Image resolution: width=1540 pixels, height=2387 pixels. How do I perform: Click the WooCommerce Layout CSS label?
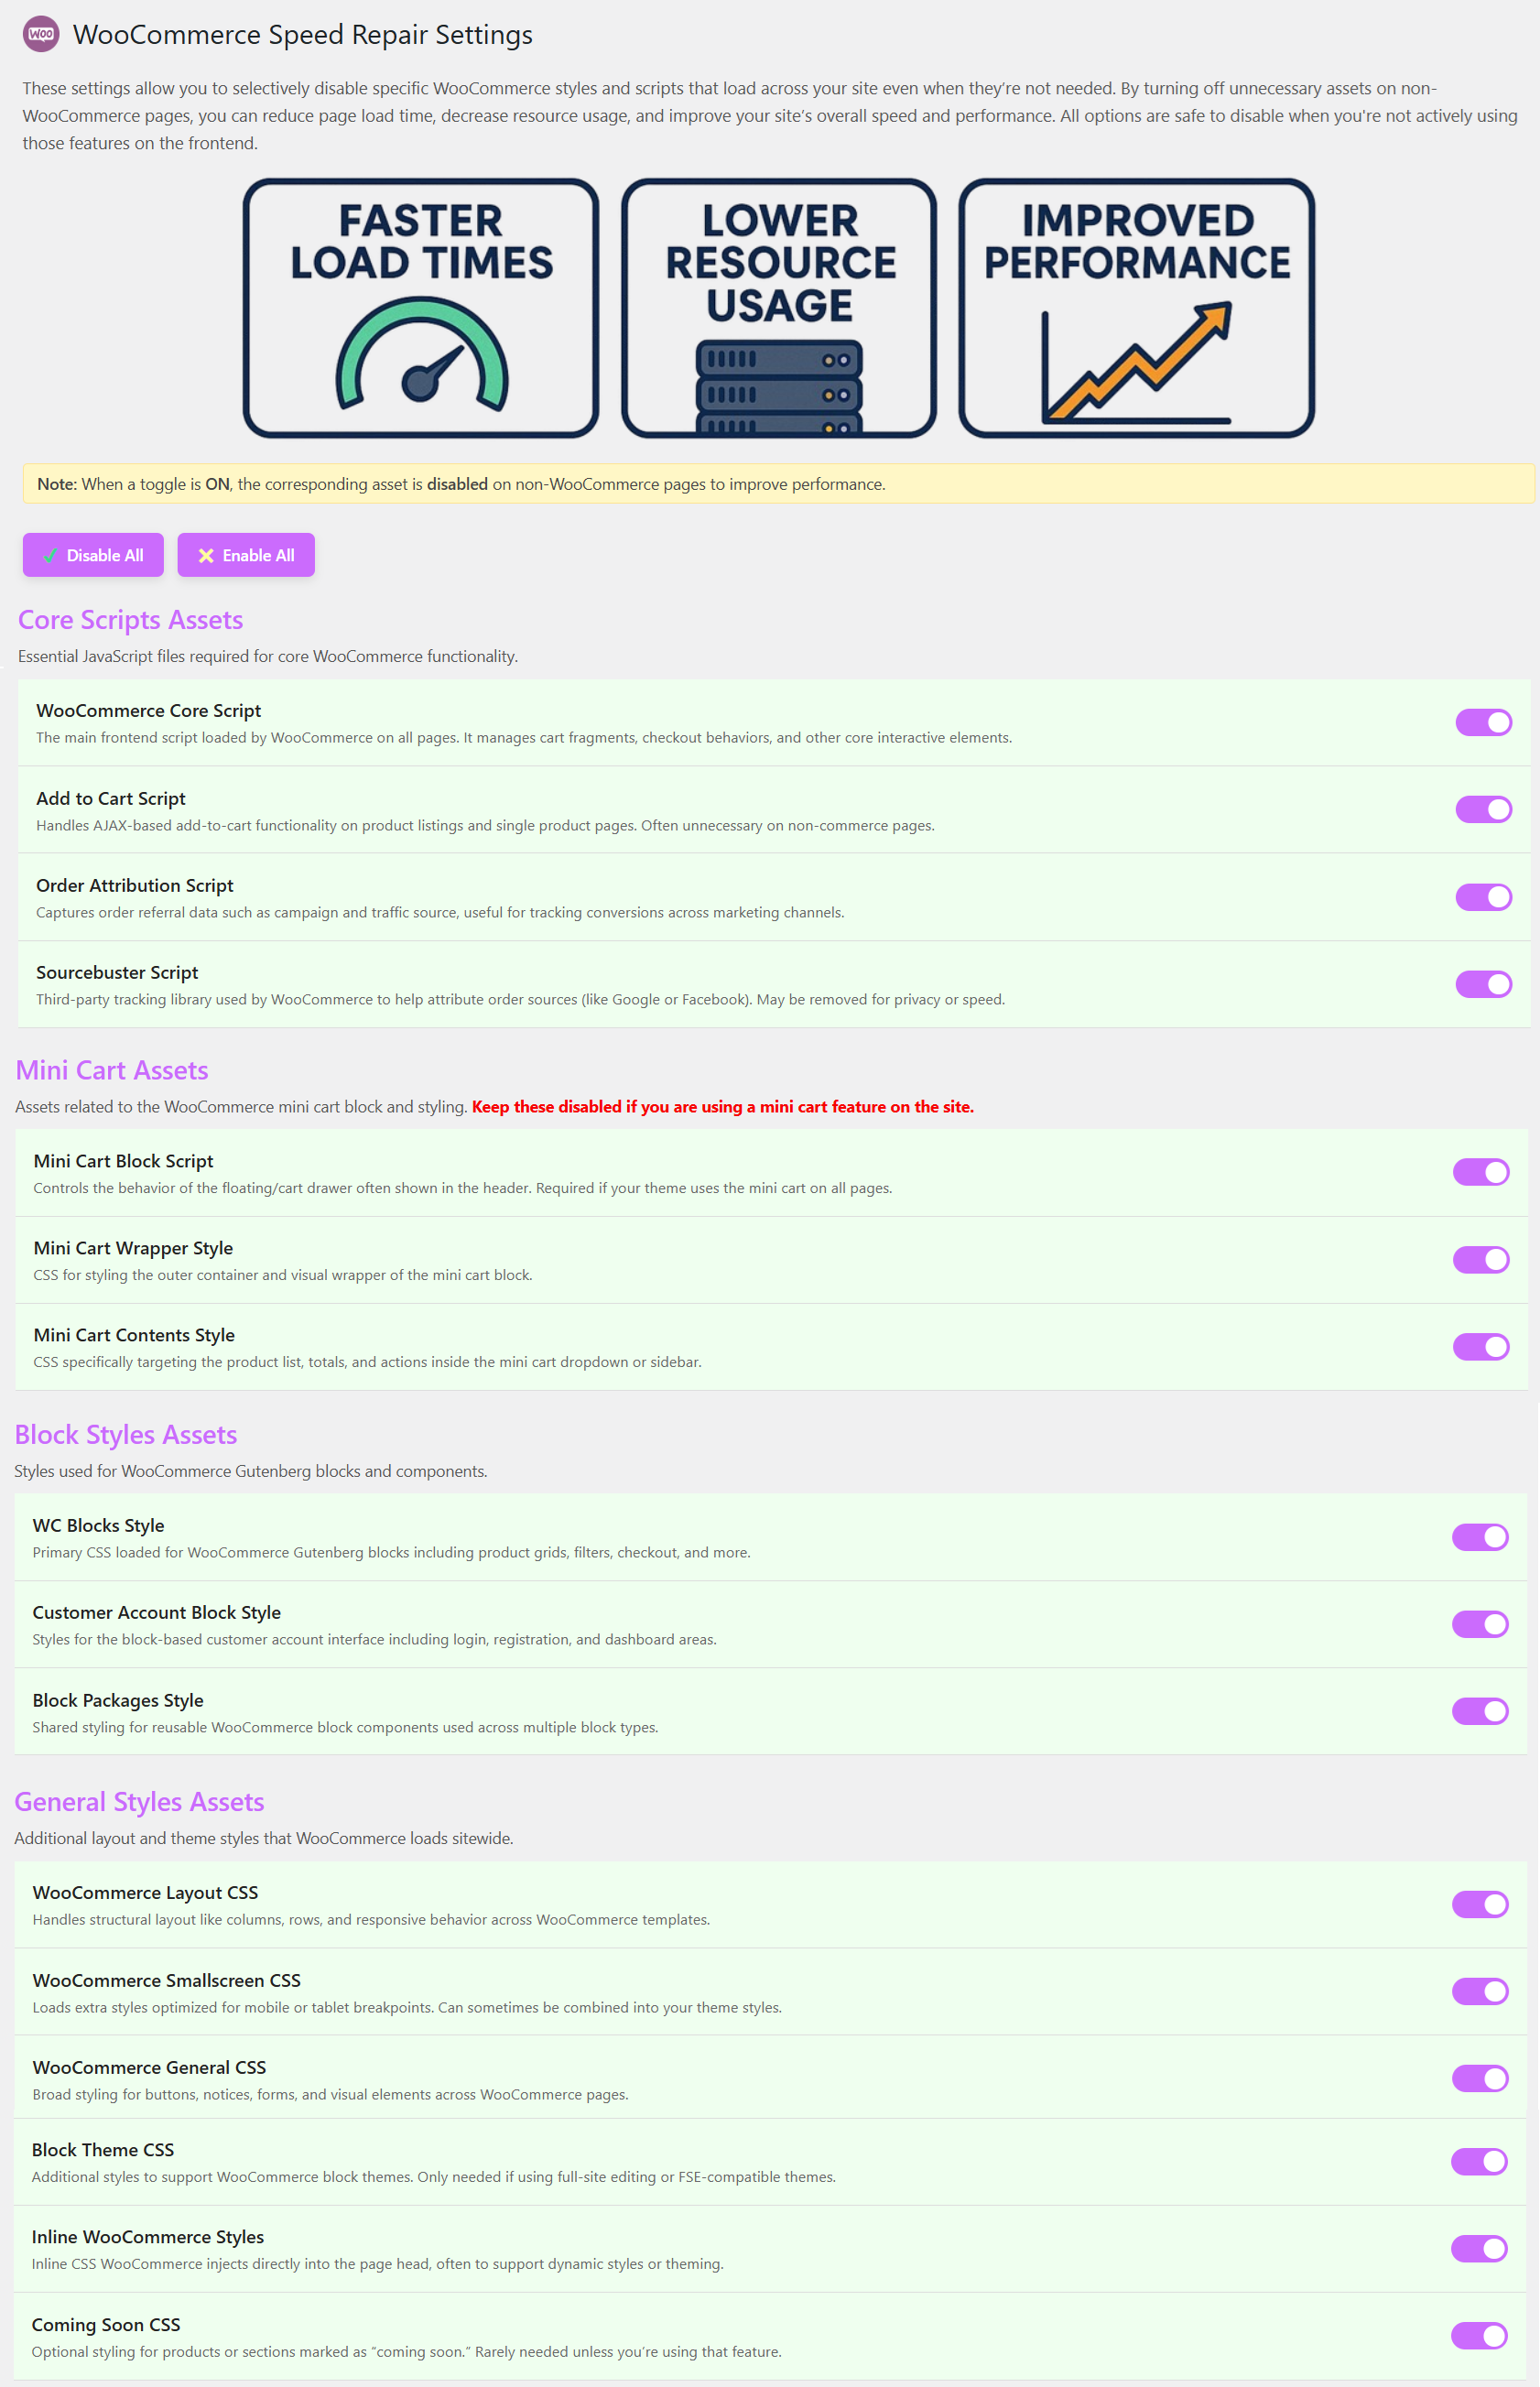tap(145, 1892)
